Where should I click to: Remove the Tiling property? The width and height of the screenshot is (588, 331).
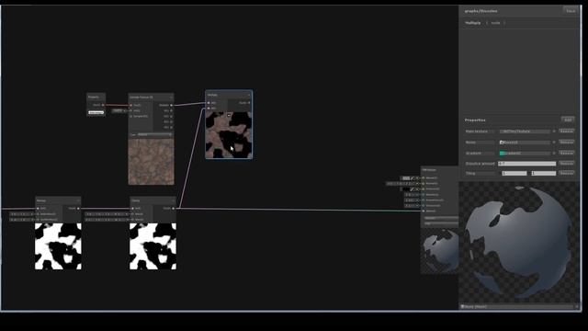tap(566, 173)
